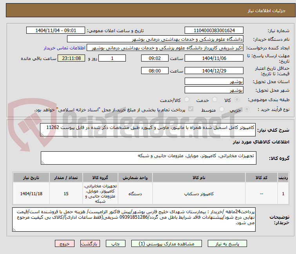
Task: Select the جزیی purchase type radio
Action: tap(247, 109)
